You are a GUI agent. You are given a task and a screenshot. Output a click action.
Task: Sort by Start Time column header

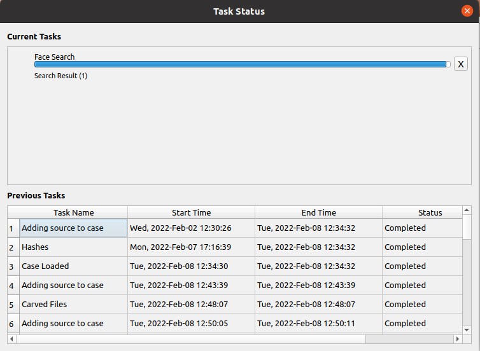pos(191,212)
